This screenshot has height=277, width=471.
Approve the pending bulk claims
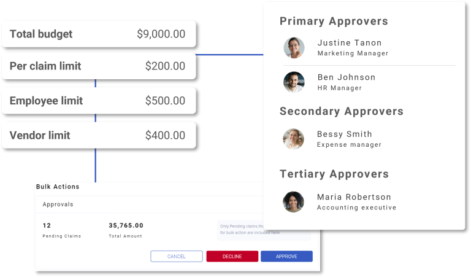pyautogui.click(x=286, y=256)
